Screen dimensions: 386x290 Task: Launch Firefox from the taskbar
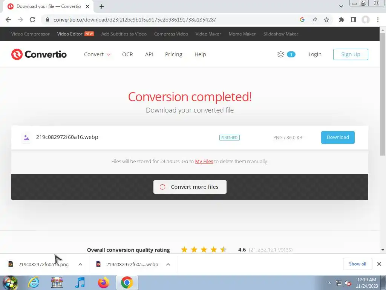point(104,282)
